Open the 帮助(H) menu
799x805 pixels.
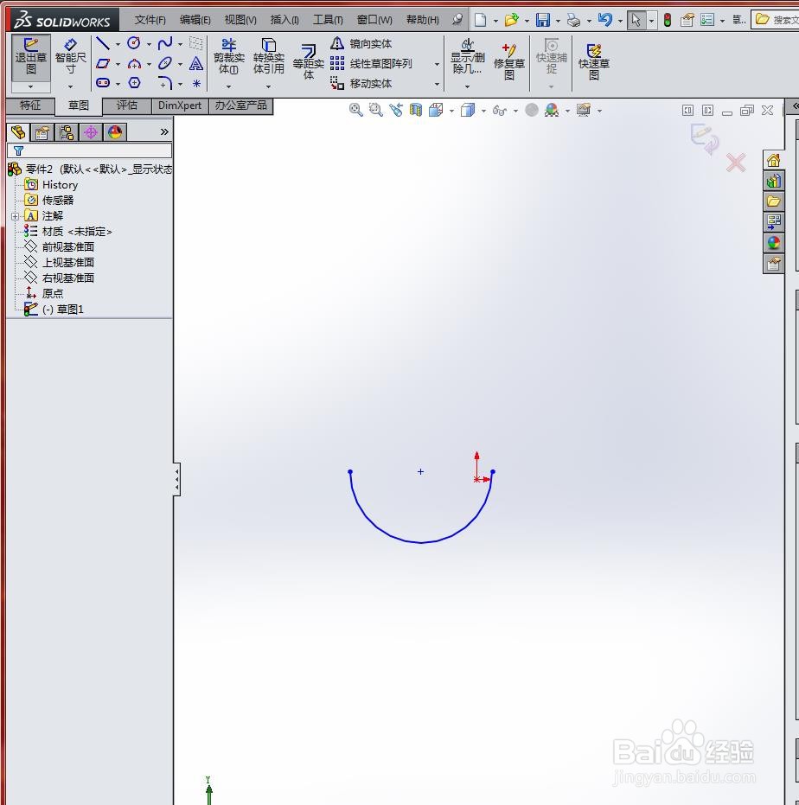coord(423,20)
